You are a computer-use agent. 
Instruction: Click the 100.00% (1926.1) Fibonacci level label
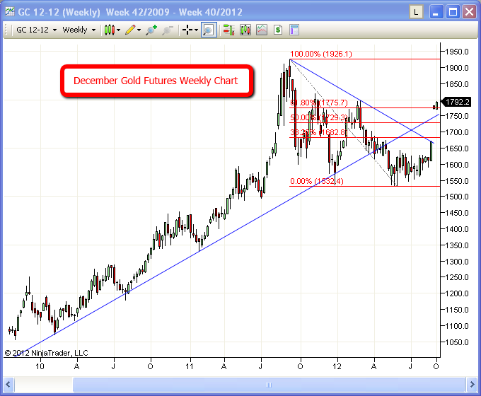tap(321, 54)
